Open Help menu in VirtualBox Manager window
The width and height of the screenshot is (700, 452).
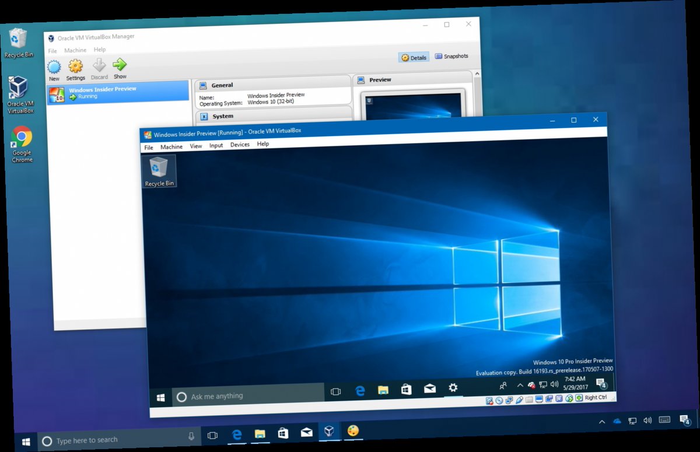[x=100, y=50]
